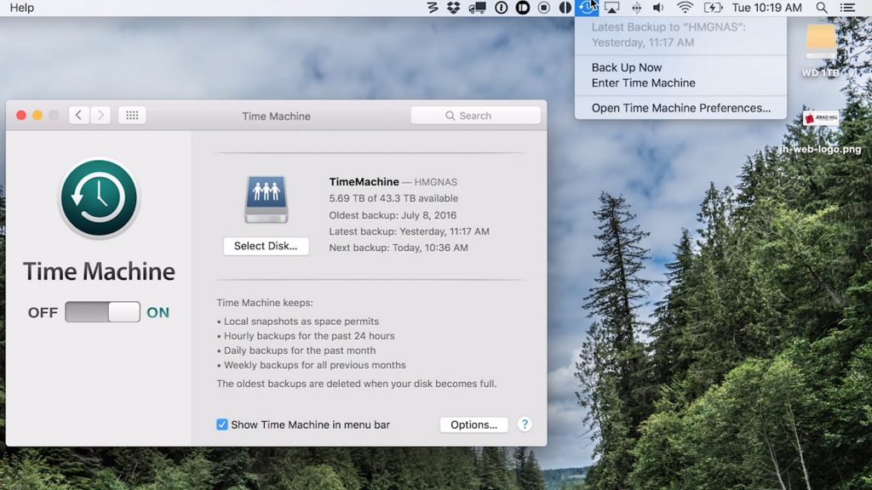
Task: Go back in System Preferences
Action: pos(79,115)
